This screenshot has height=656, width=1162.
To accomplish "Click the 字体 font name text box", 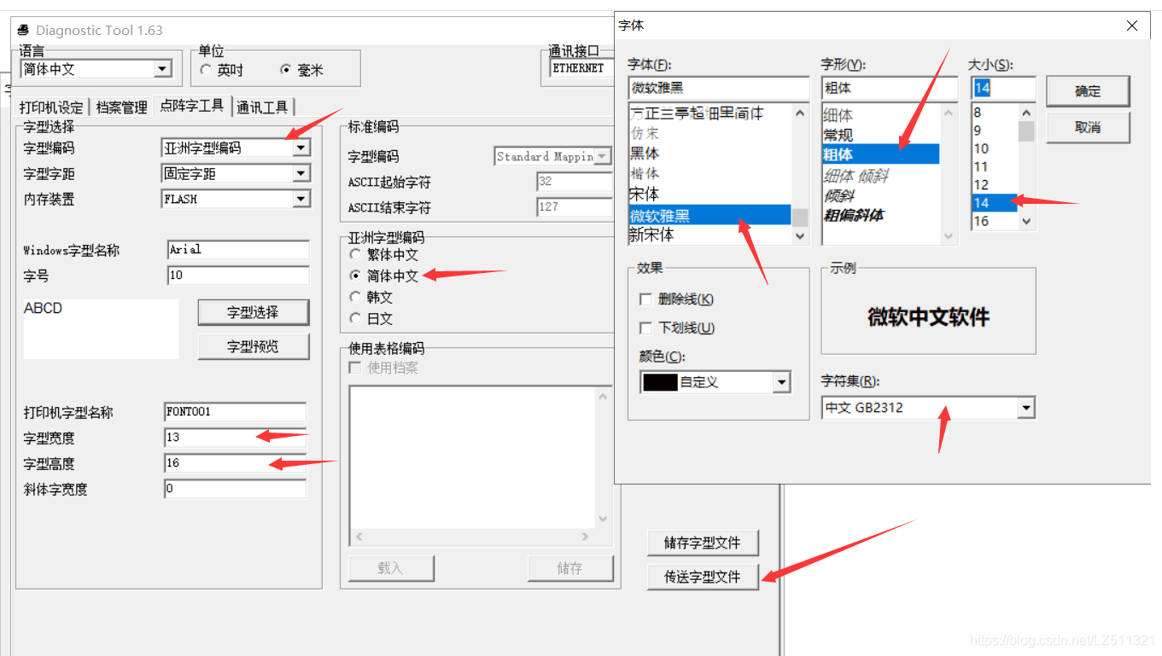I will point(718,88).
